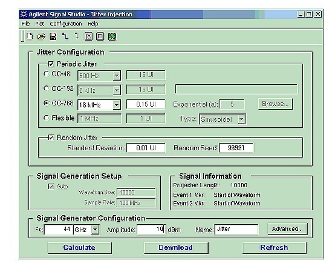Viewport: 335px width, 263px height.
Task: Click the stop square toolbar icon
Action: [x=100, y=36]
